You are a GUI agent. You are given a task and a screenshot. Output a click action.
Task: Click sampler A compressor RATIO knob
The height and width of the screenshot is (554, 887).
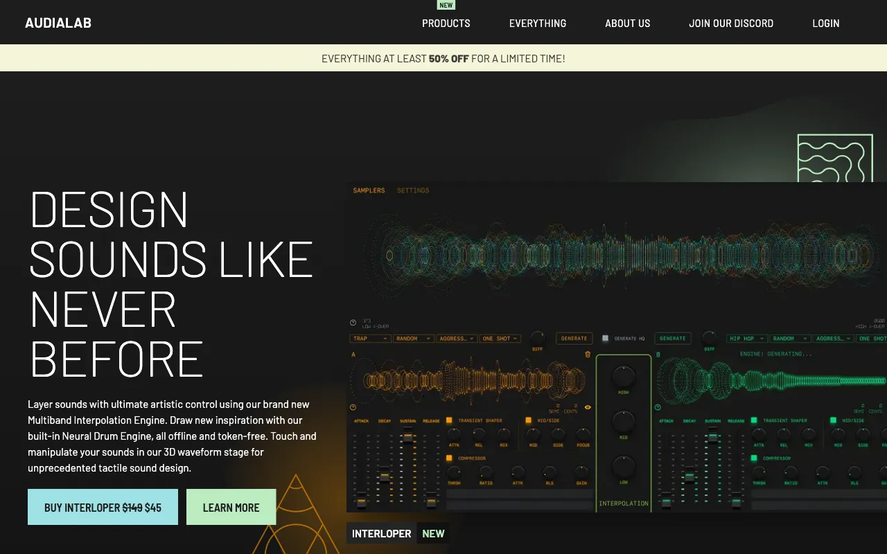[x=486, y=472]
